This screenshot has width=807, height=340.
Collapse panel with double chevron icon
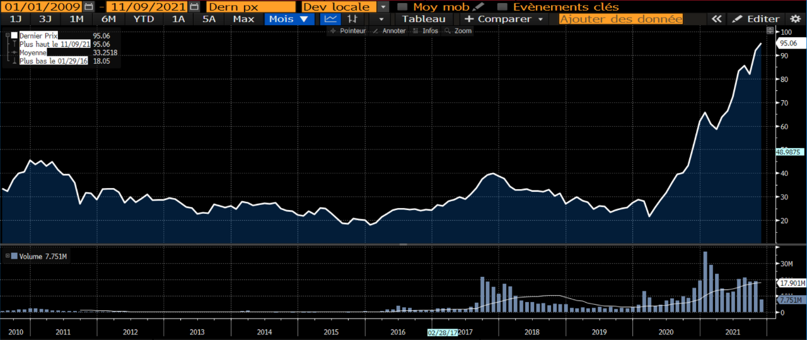point(716,19)
